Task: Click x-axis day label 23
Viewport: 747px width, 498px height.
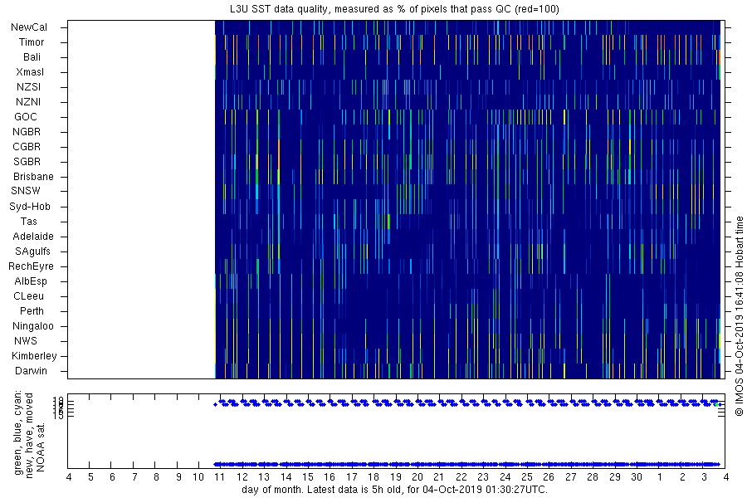Action: pyautogui.click(x=483, y=477)
